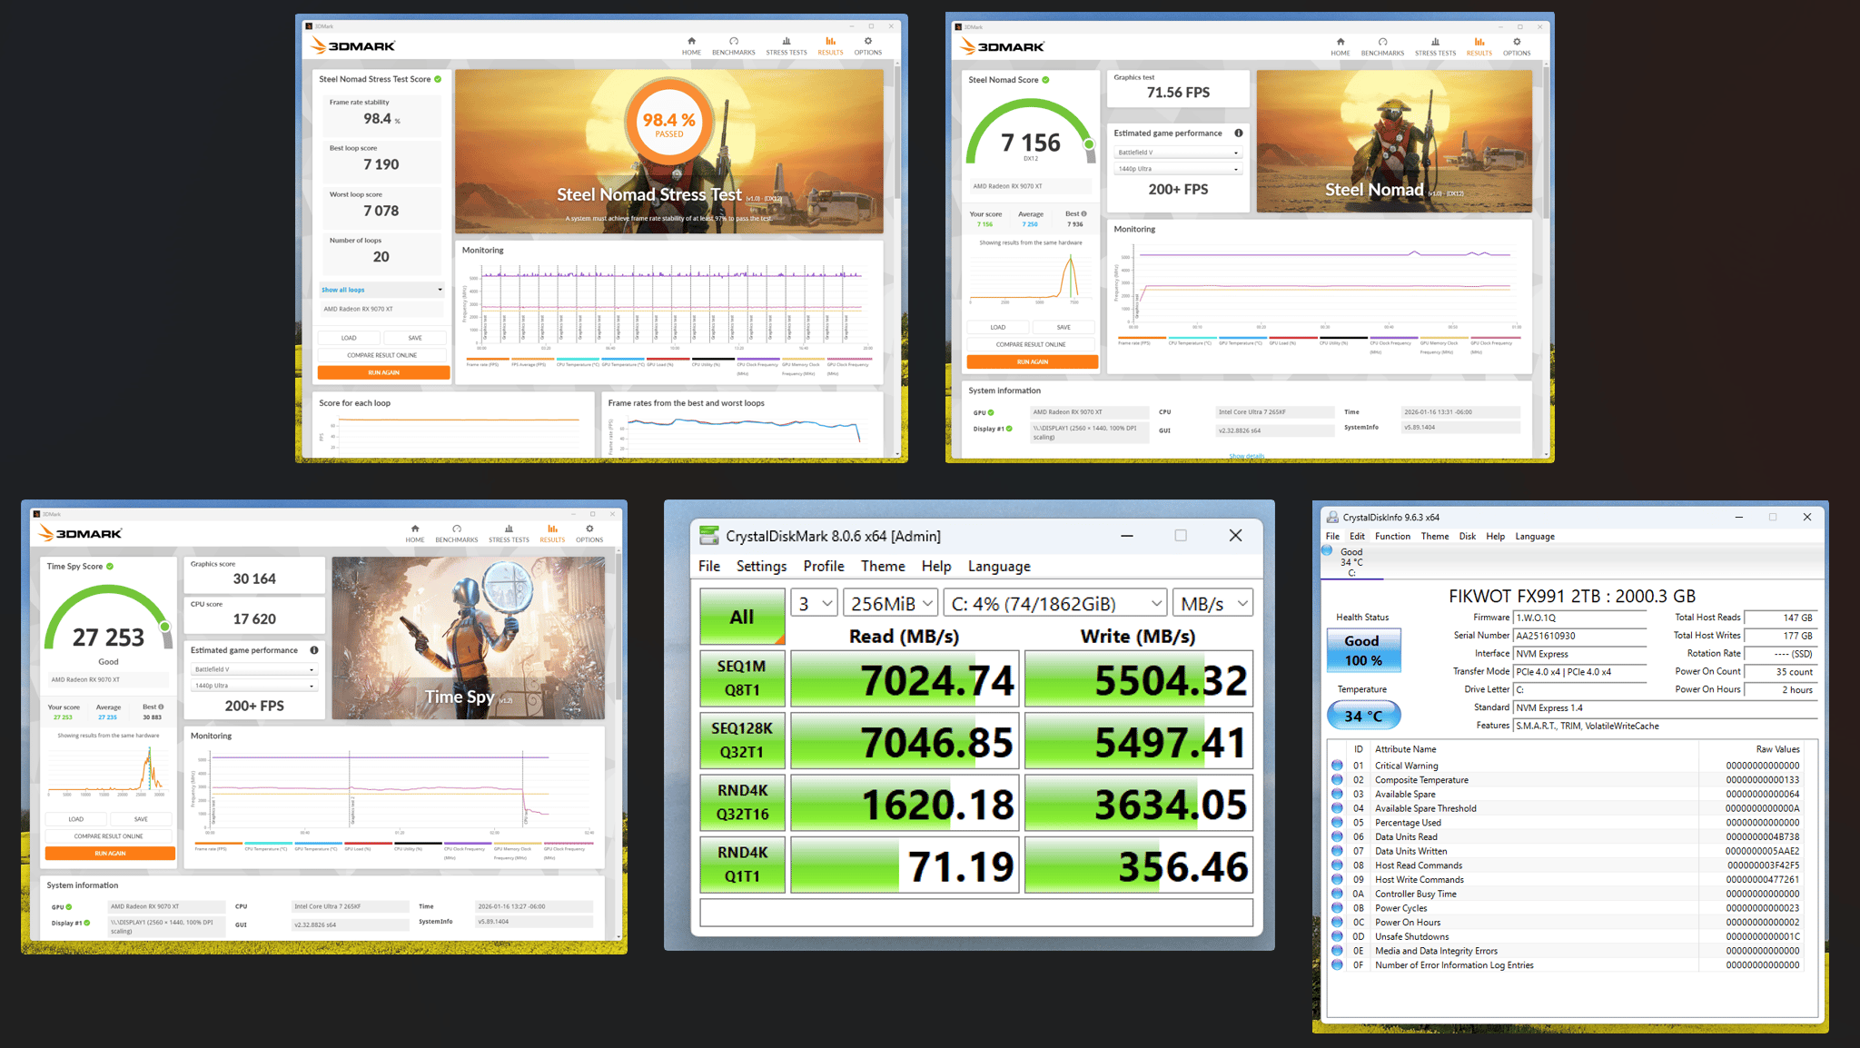Go HOME in the Time Spy window
1860x1048 pixels.
tap(415, 533)
